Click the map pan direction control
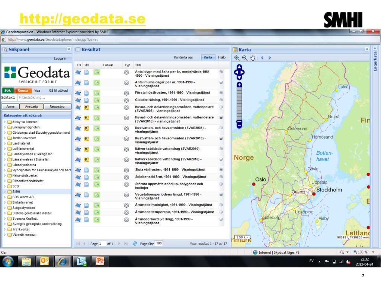381x286 pixels. coord(239,72)
